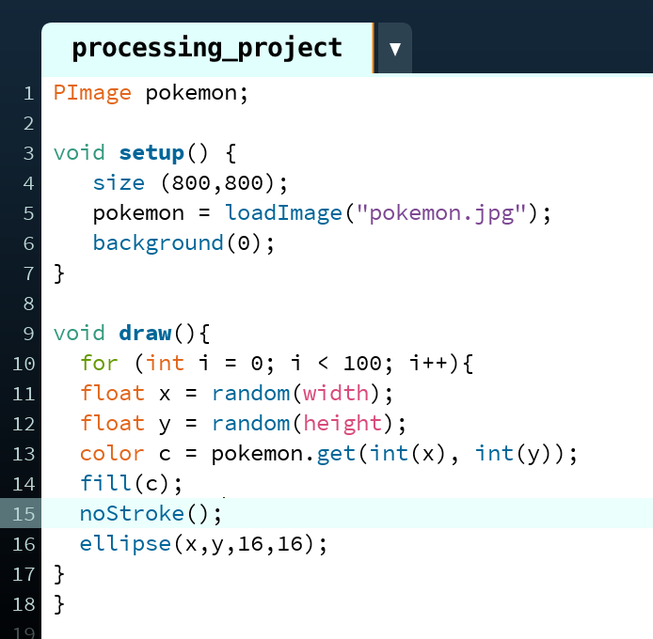653x639 pixels.
Task: Click the for keyword in line 10
Action: coord(99,363)
